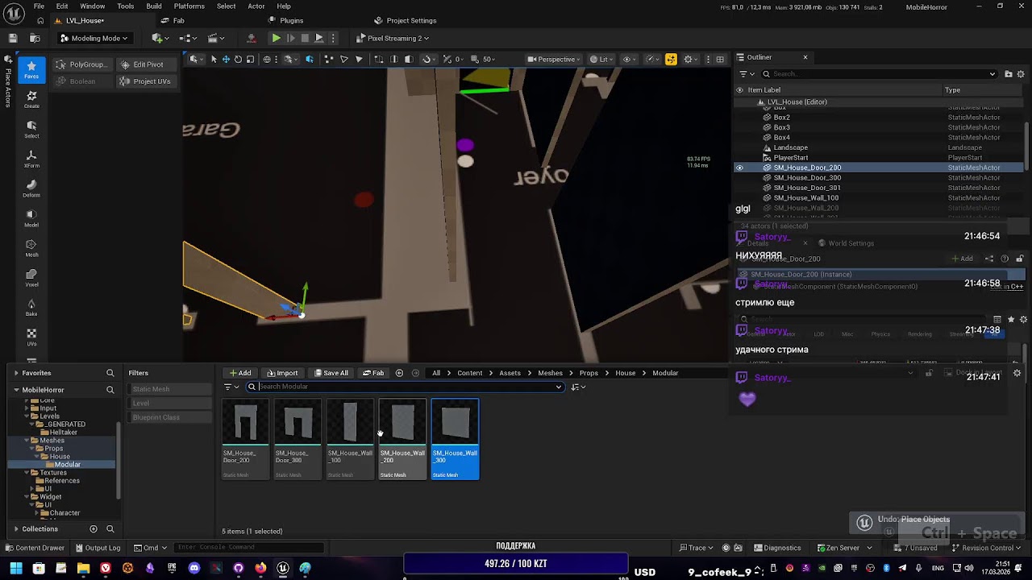Open the Outliner filter options dropdown

tap(745, 74)
